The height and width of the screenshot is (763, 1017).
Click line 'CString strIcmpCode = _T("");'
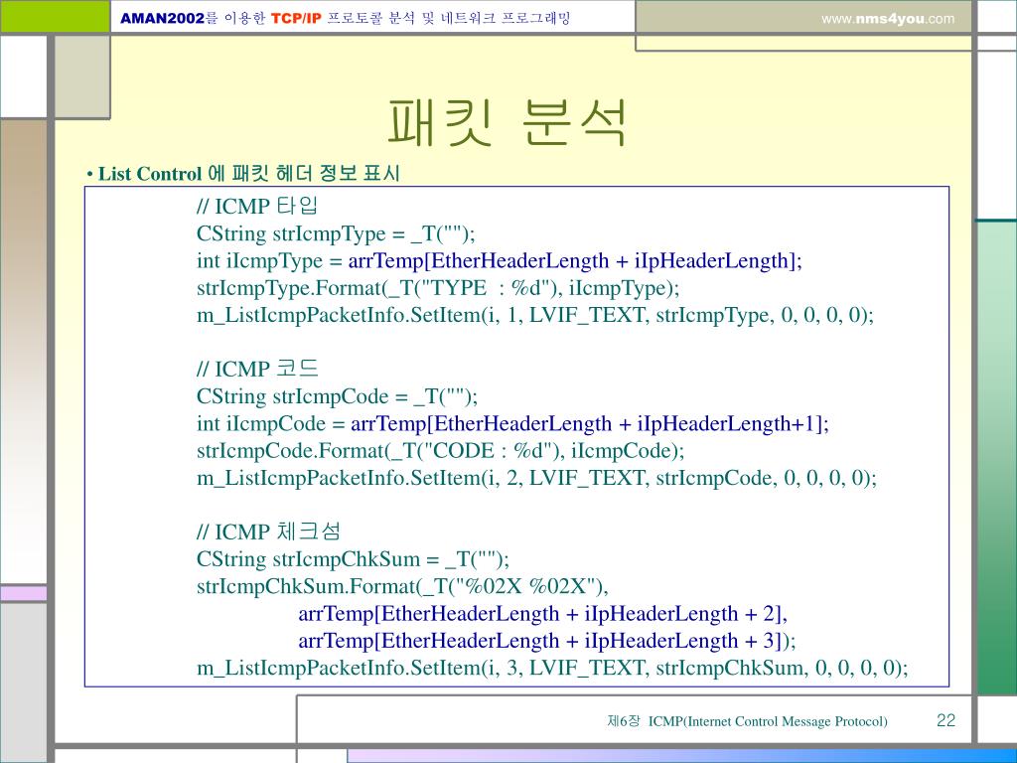point(338,396)
